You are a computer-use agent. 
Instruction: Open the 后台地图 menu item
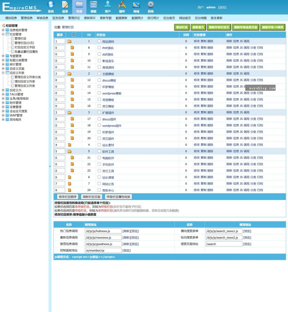click(201, 18)
